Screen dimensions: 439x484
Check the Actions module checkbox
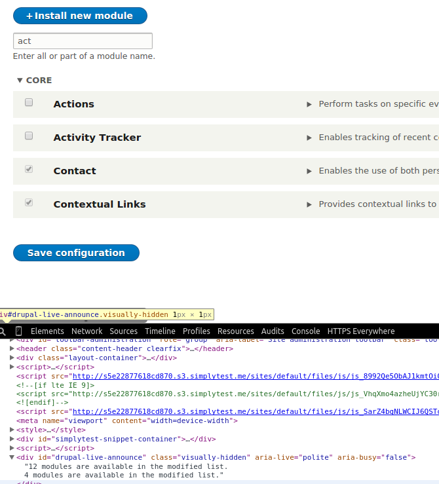(29, 103)
